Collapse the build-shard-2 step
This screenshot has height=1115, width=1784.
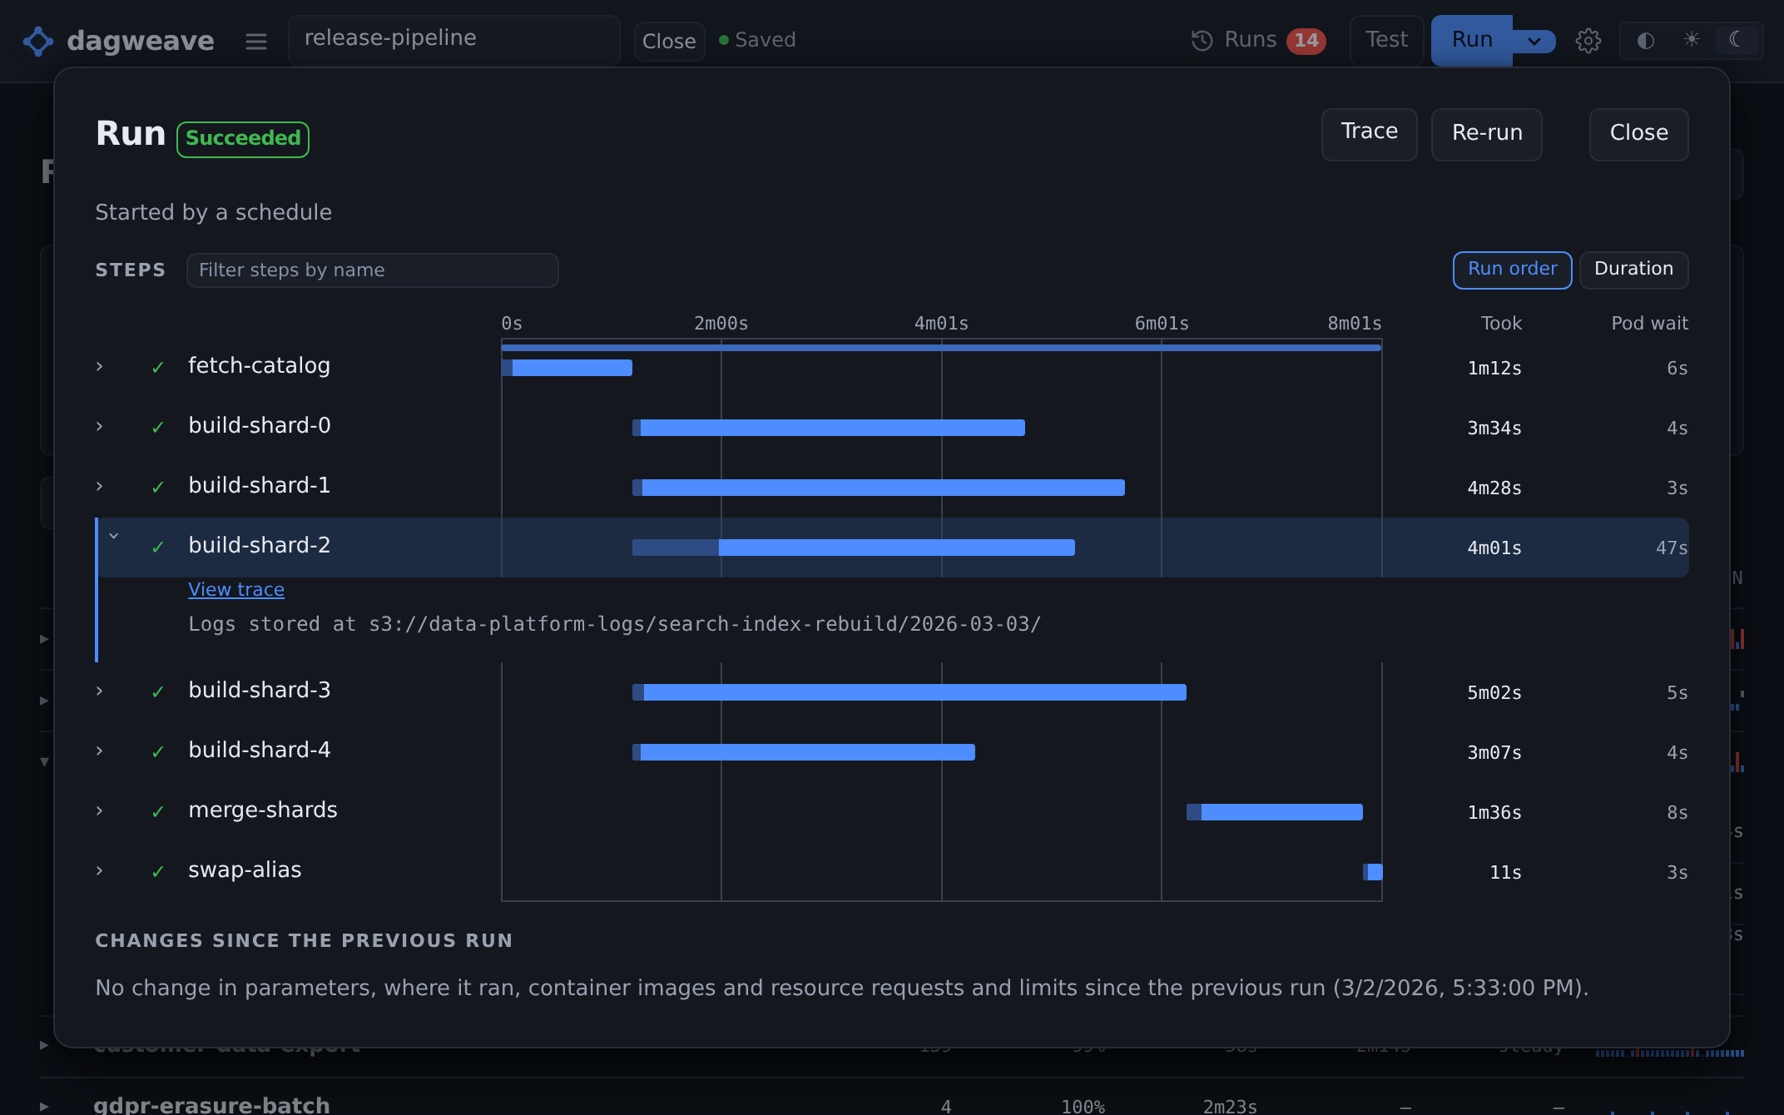point(114,537)
